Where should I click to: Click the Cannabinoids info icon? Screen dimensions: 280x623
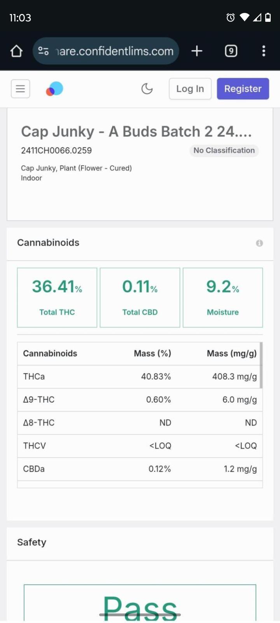coord(259,243)
